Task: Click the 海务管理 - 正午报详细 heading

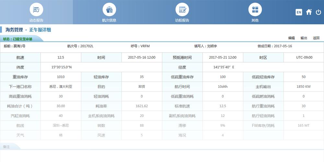Action: coord(28,30)
